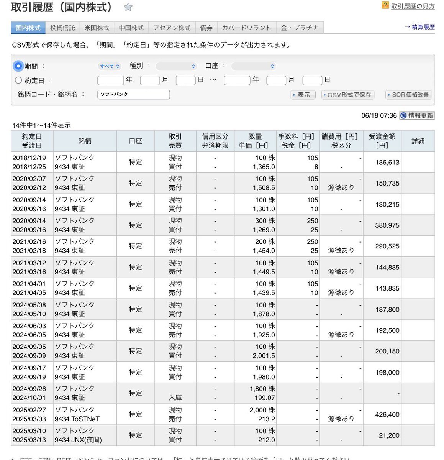Click the question mark help icon

(x=385, y=5)
